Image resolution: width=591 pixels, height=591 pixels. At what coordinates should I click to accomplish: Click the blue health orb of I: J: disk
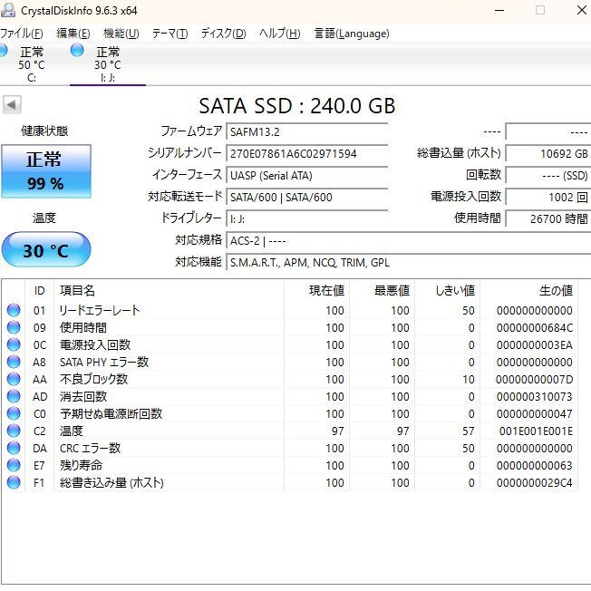77,50
